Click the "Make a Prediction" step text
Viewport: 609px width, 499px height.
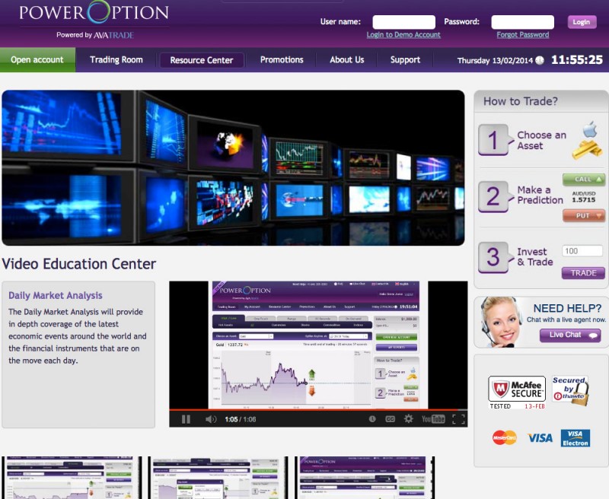(x=540, y=195)
